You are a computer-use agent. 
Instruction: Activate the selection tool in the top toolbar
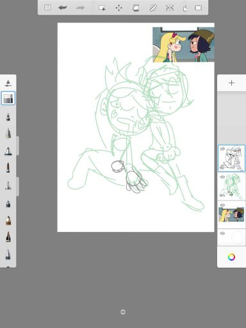pyautogui.click(x=102, y=8)
